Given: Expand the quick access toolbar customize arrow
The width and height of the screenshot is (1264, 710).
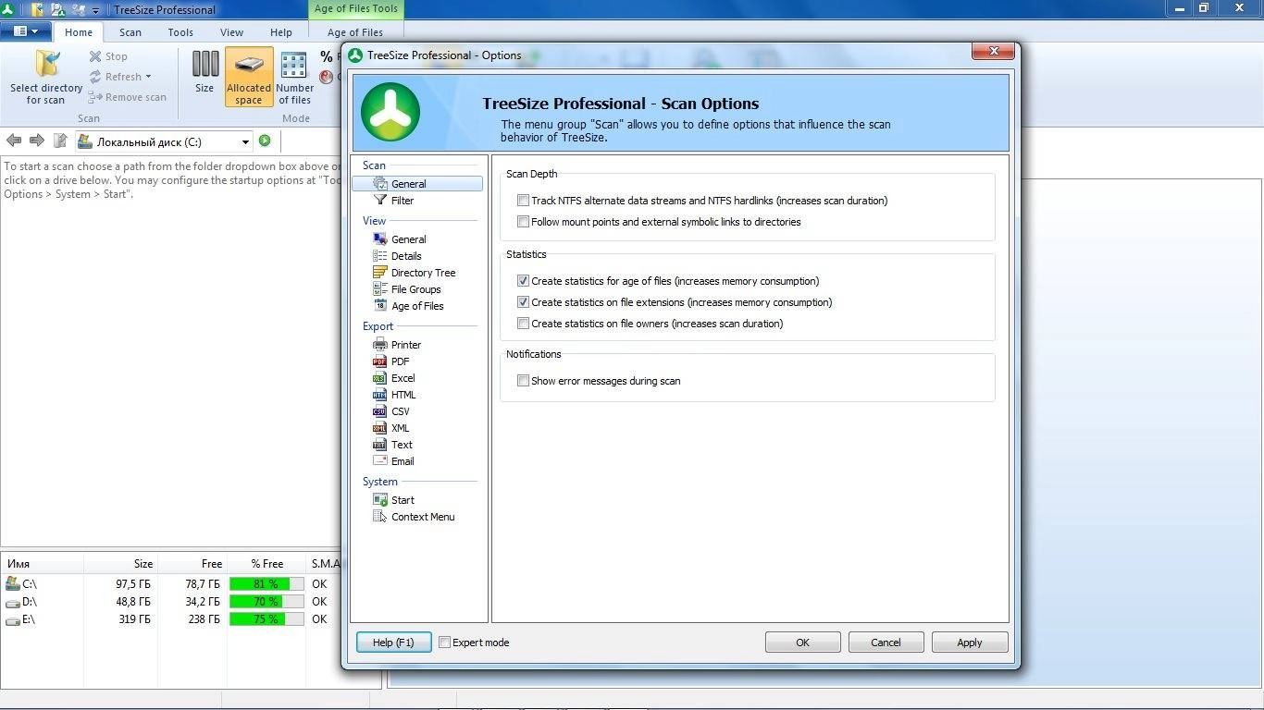Looking at the screenshot, I should tap(95, 10).
